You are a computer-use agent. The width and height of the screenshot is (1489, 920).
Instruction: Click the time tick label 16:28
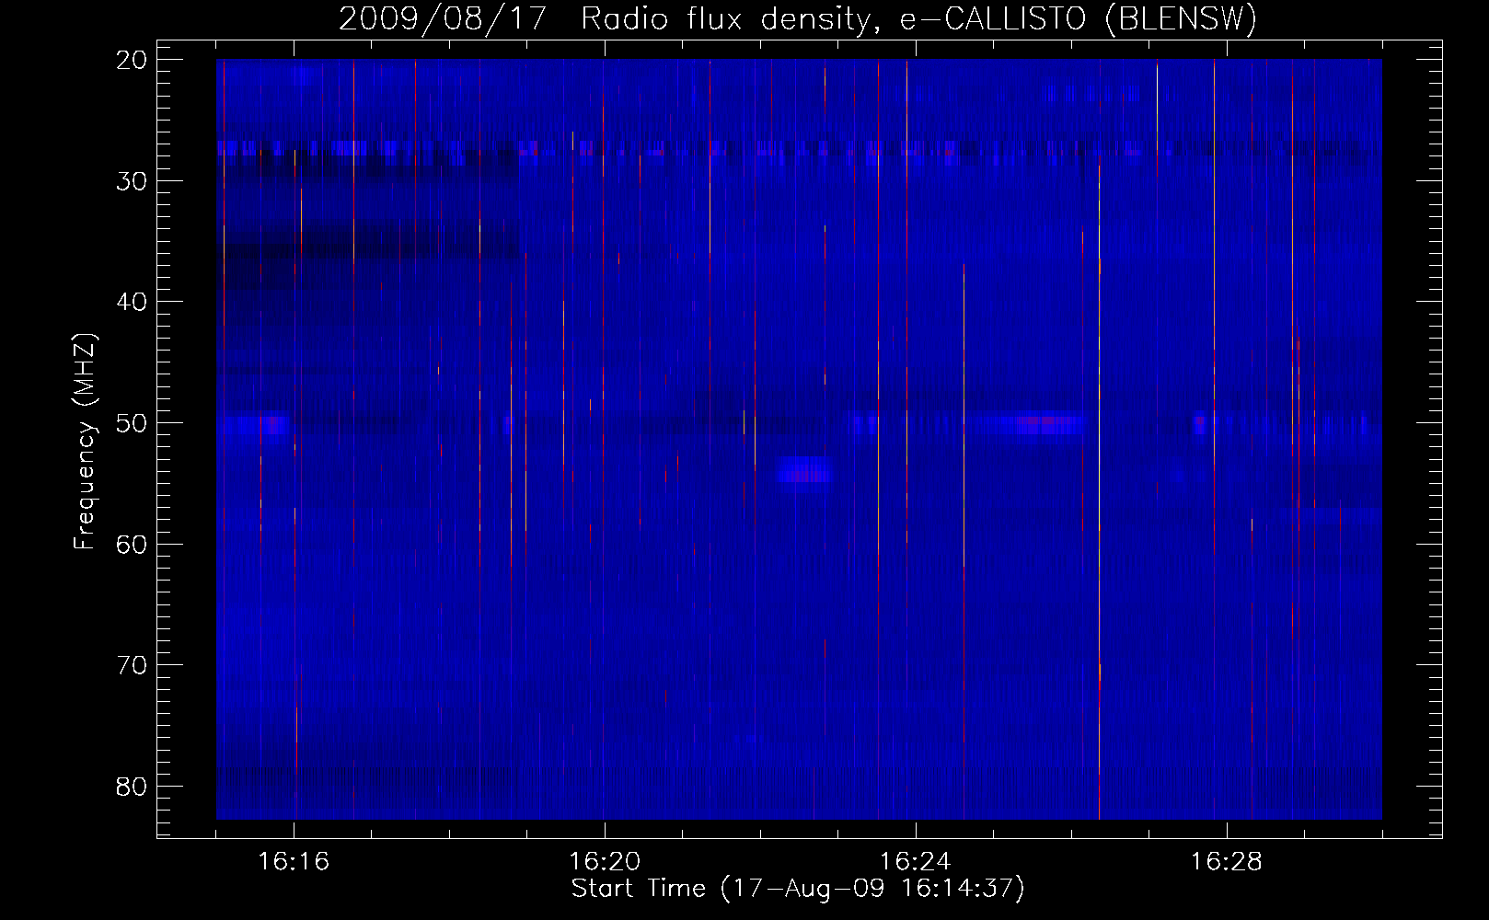click(1227, 861)
